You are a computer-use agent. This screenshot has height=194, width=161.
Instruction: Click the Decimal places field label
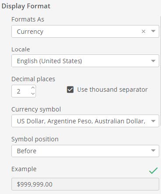pos(33,79)
